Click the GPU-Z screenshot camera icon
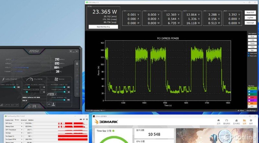The image size is (259, 143). click(x=81, y=119)
